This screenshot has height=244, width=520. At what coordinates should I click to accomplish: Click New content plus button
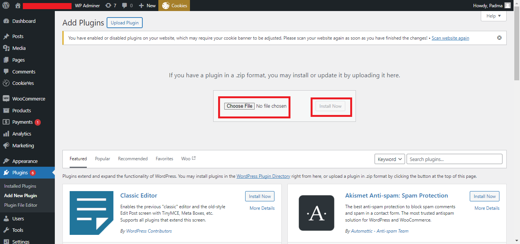(x=147, y=5)
